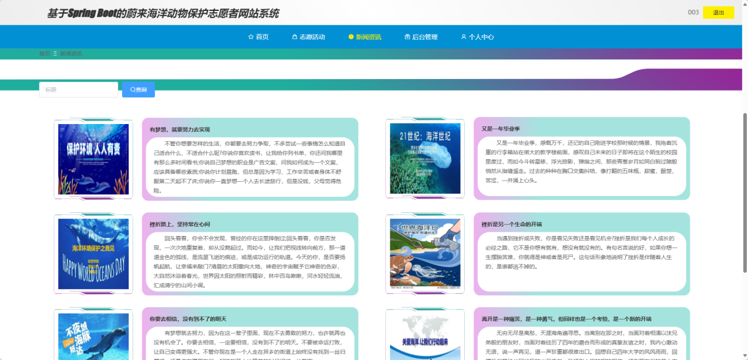Image resolution: width=748 pixels, height=360 pixels.
Task: Click the site title 基于Spring Boot的蔚来海洋动物保护志愿者网站系统
Action: [x=163, y=13]
